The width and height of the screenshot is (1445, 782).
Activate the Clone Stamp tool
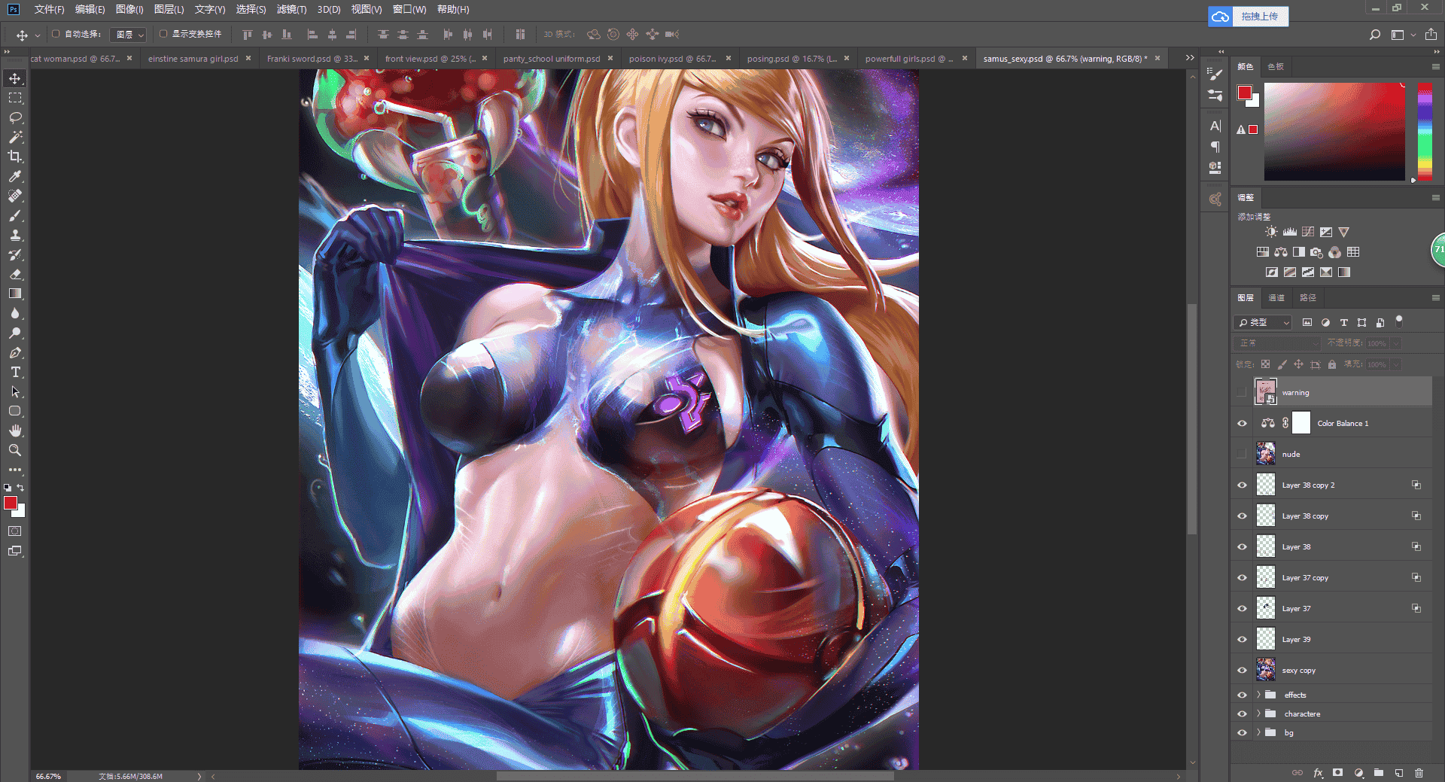pos(15,235)
